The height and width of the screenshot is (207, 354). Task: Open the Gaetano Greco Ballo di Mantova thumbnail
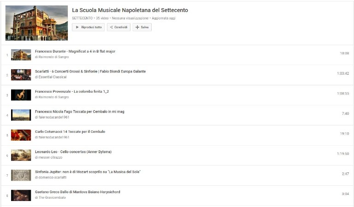[21, 195]
